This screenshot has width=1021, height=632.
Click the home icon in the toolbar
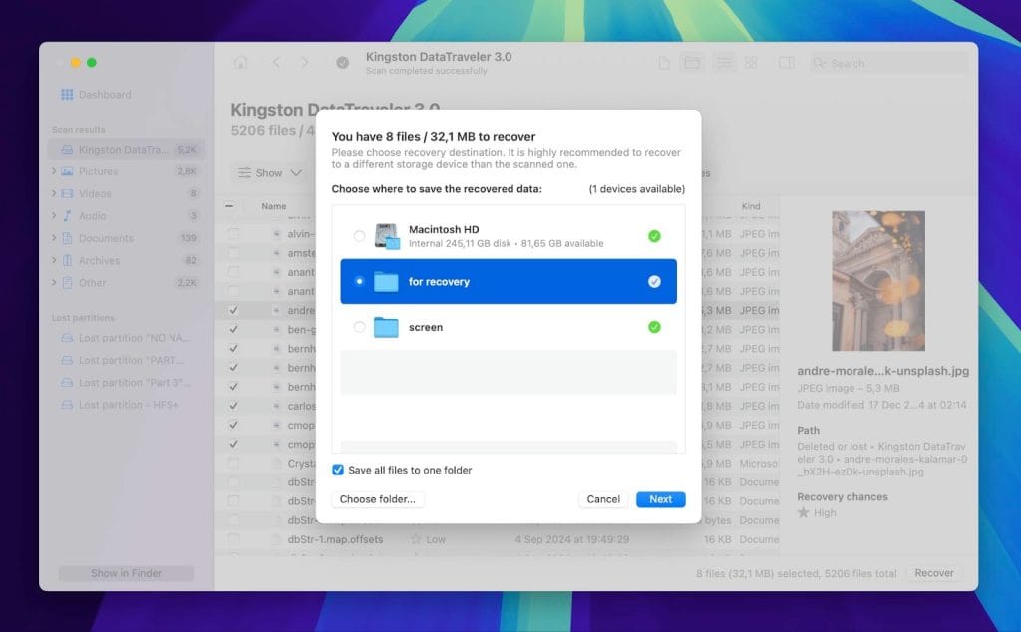point(240,63)
